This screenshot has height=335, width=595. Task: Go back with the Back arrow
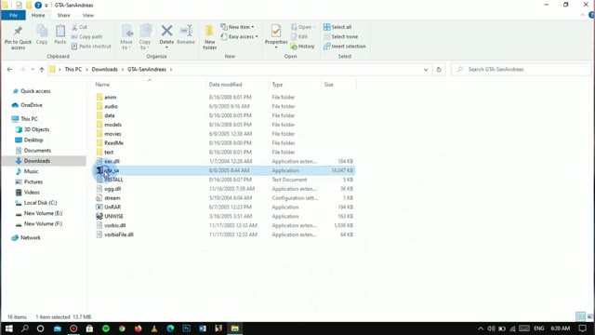[x=9, y=69]
